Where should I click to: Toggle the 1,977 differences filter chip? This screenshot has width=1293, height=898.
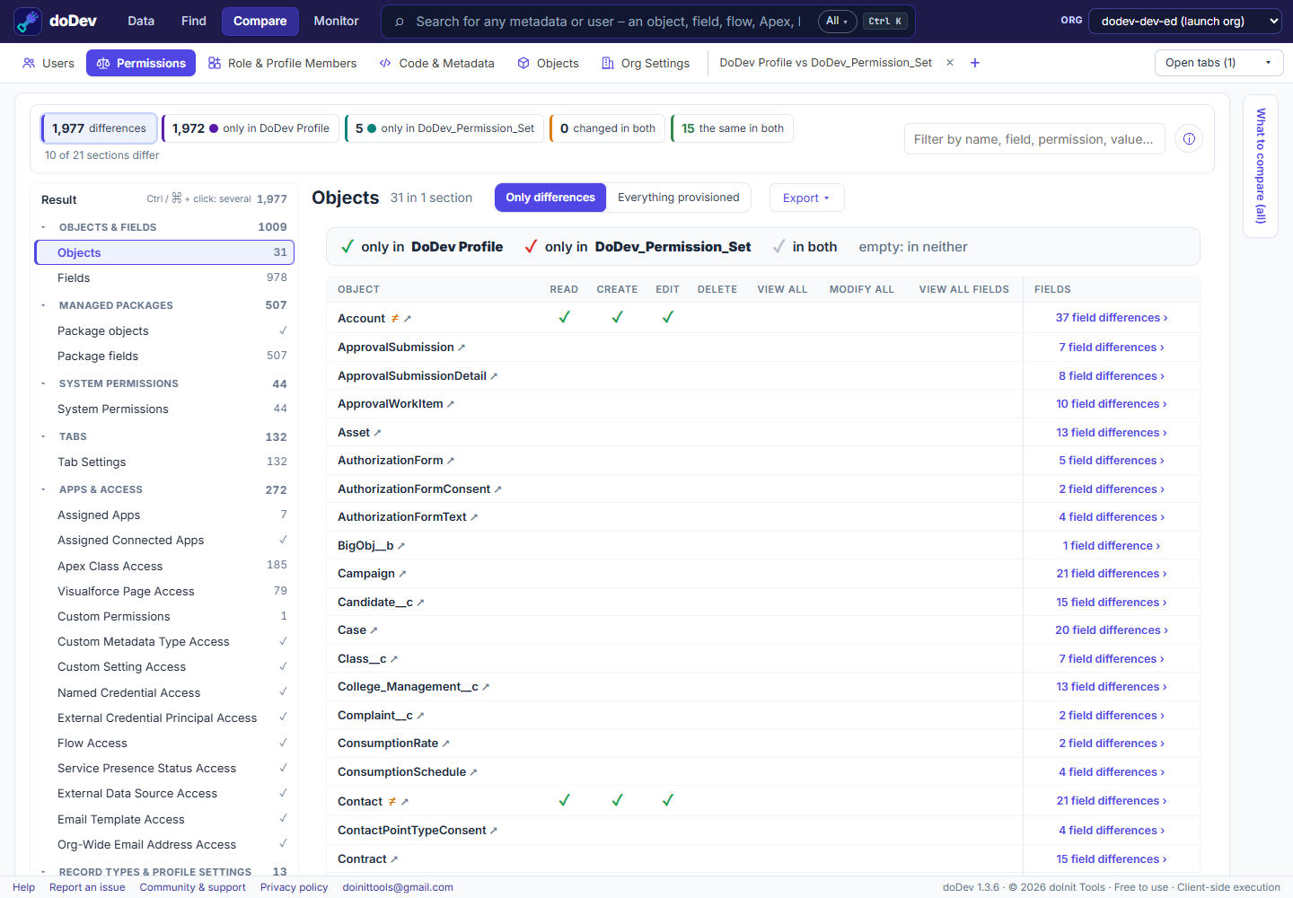(x=99, y=128)
